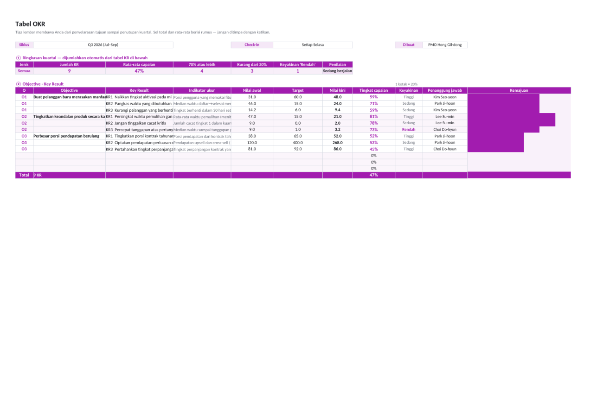Select 'KR2 Jangan tinggalkan cacat kritis' cell

click(139, 123)
